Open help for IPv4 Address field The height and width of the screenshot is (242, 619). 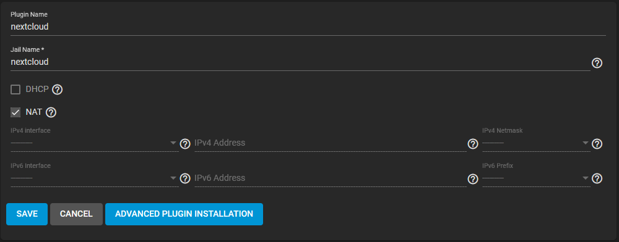(472, 144)
